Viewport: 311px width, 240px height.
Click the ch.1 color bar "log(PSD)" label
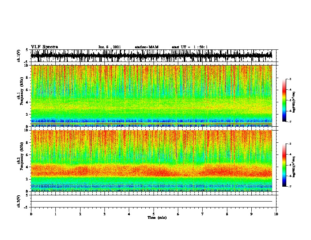coord(294,102)
